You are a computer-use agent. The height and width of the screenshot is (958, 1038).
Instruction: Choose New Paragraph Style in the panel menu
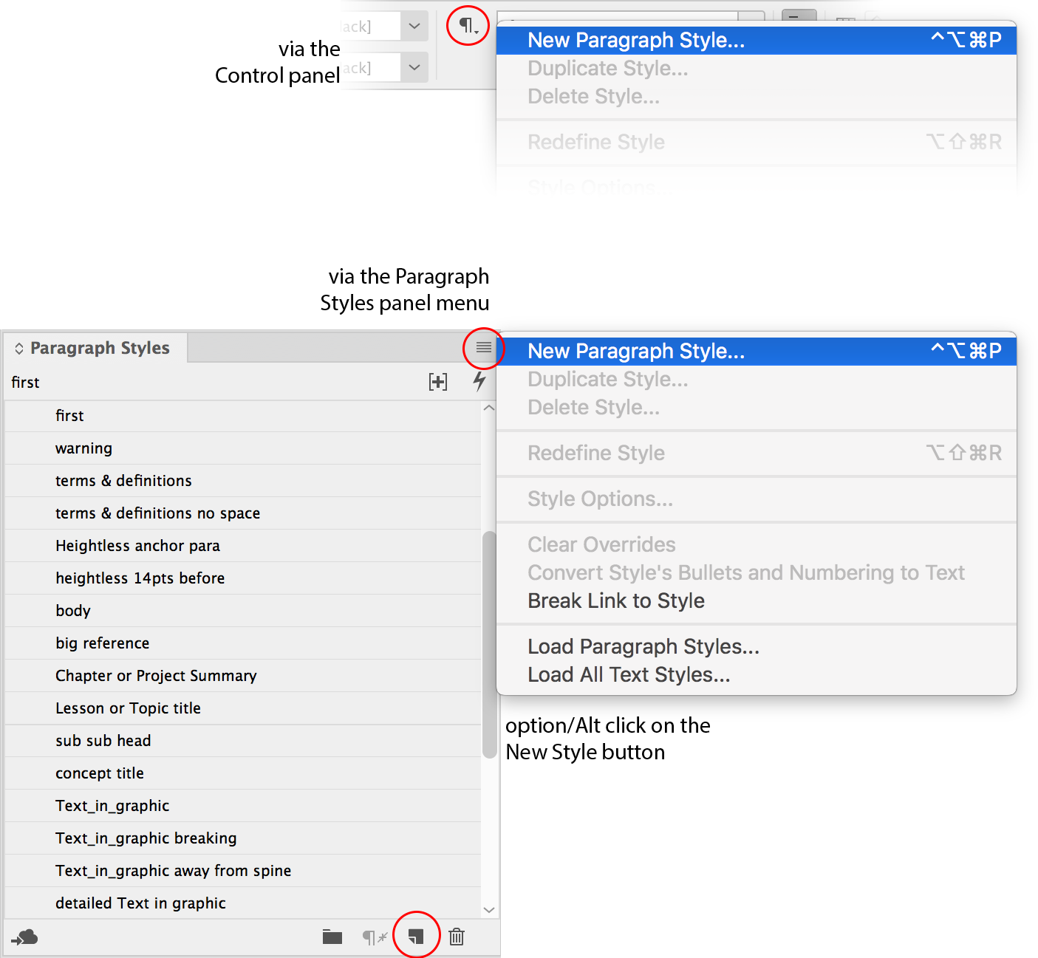pos(635,352)
